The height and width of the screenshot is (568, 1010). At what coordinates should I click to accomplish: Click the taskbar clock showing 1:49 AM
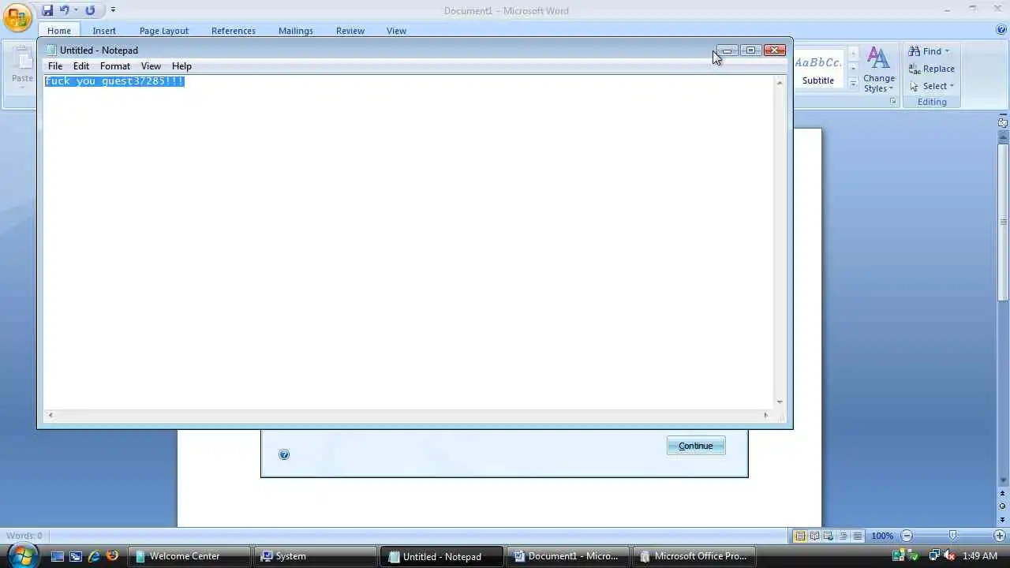click(x=980, y=556)
